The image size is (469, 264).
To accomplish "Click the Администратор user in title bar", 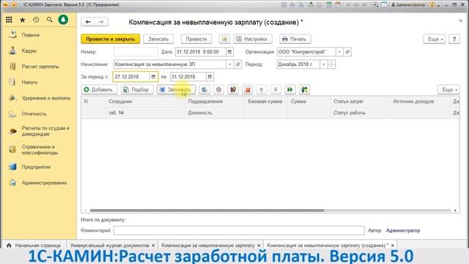I will 408,5.
